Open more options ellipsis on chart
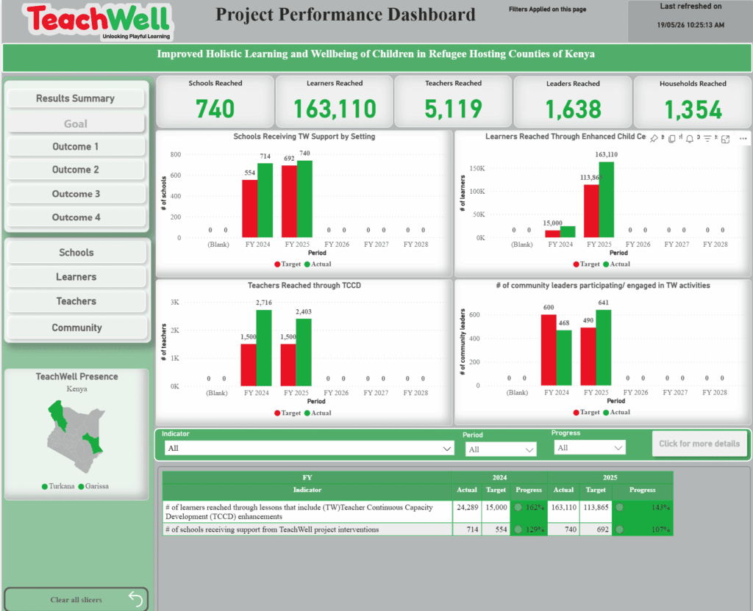This screenshot has width=753, height=611. tap(743, 139)
